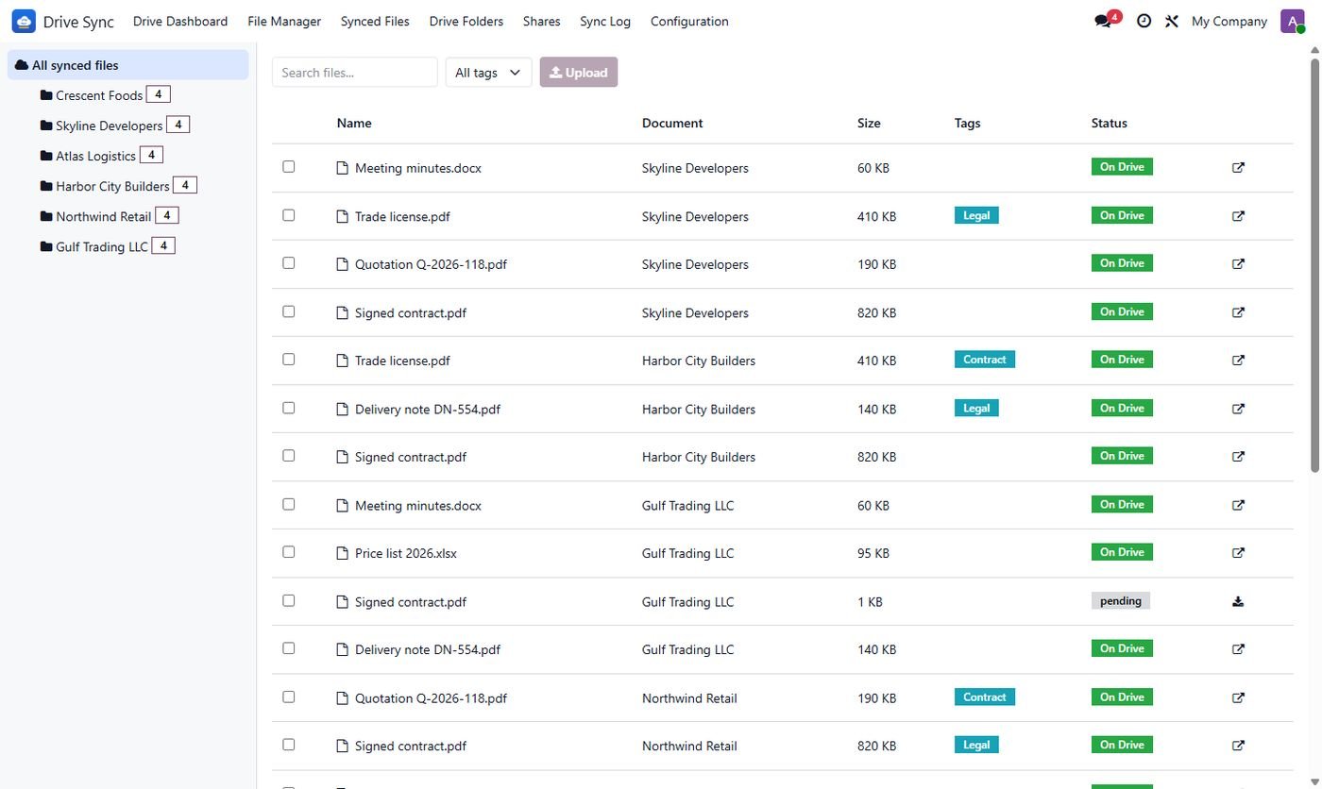Open the Shares menu item
The width and height of the screenshot is (1322, 789).
[541, 21]
